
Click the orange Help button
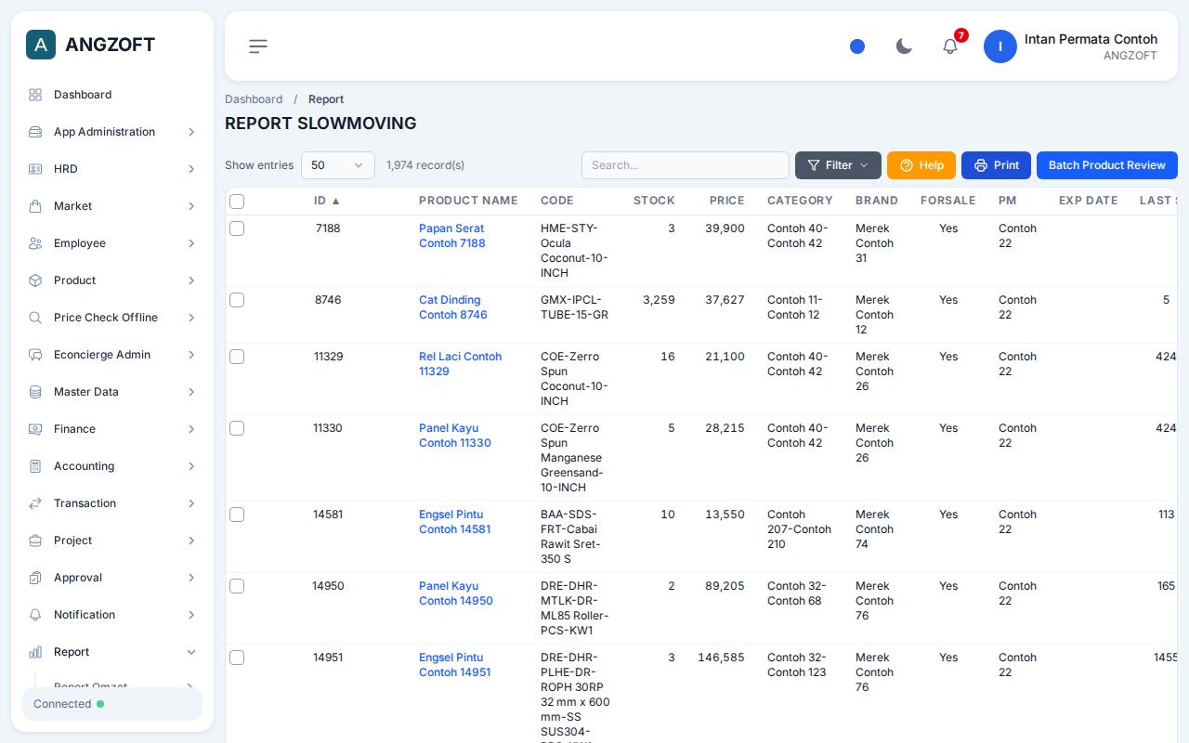pos(921,165)
